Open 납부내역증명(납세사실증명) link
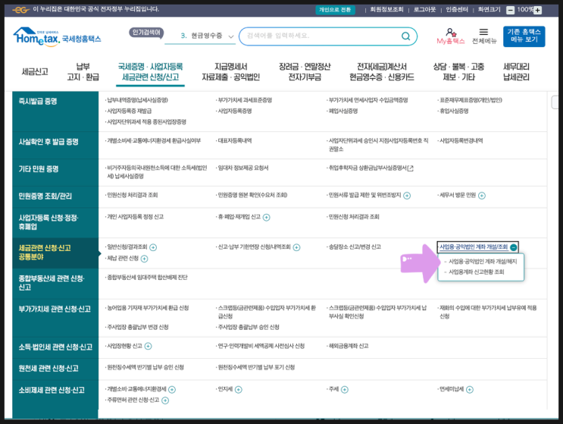This screenshot has height=424, width=563. 137,100
